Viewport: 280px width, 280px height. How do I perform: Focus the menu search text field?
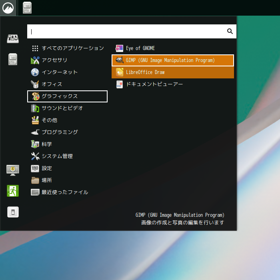[x=132, y=32]
